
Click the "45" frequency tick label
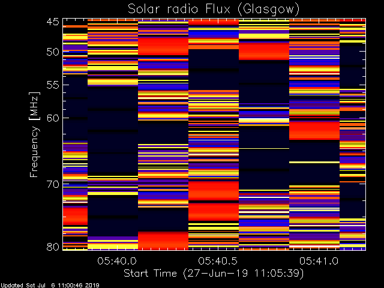[x=53, y=22]
